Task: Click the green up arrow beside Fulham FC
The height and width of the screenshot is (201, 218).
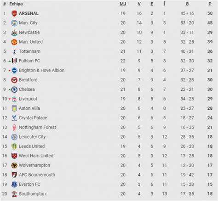Action: pos(10,61)
